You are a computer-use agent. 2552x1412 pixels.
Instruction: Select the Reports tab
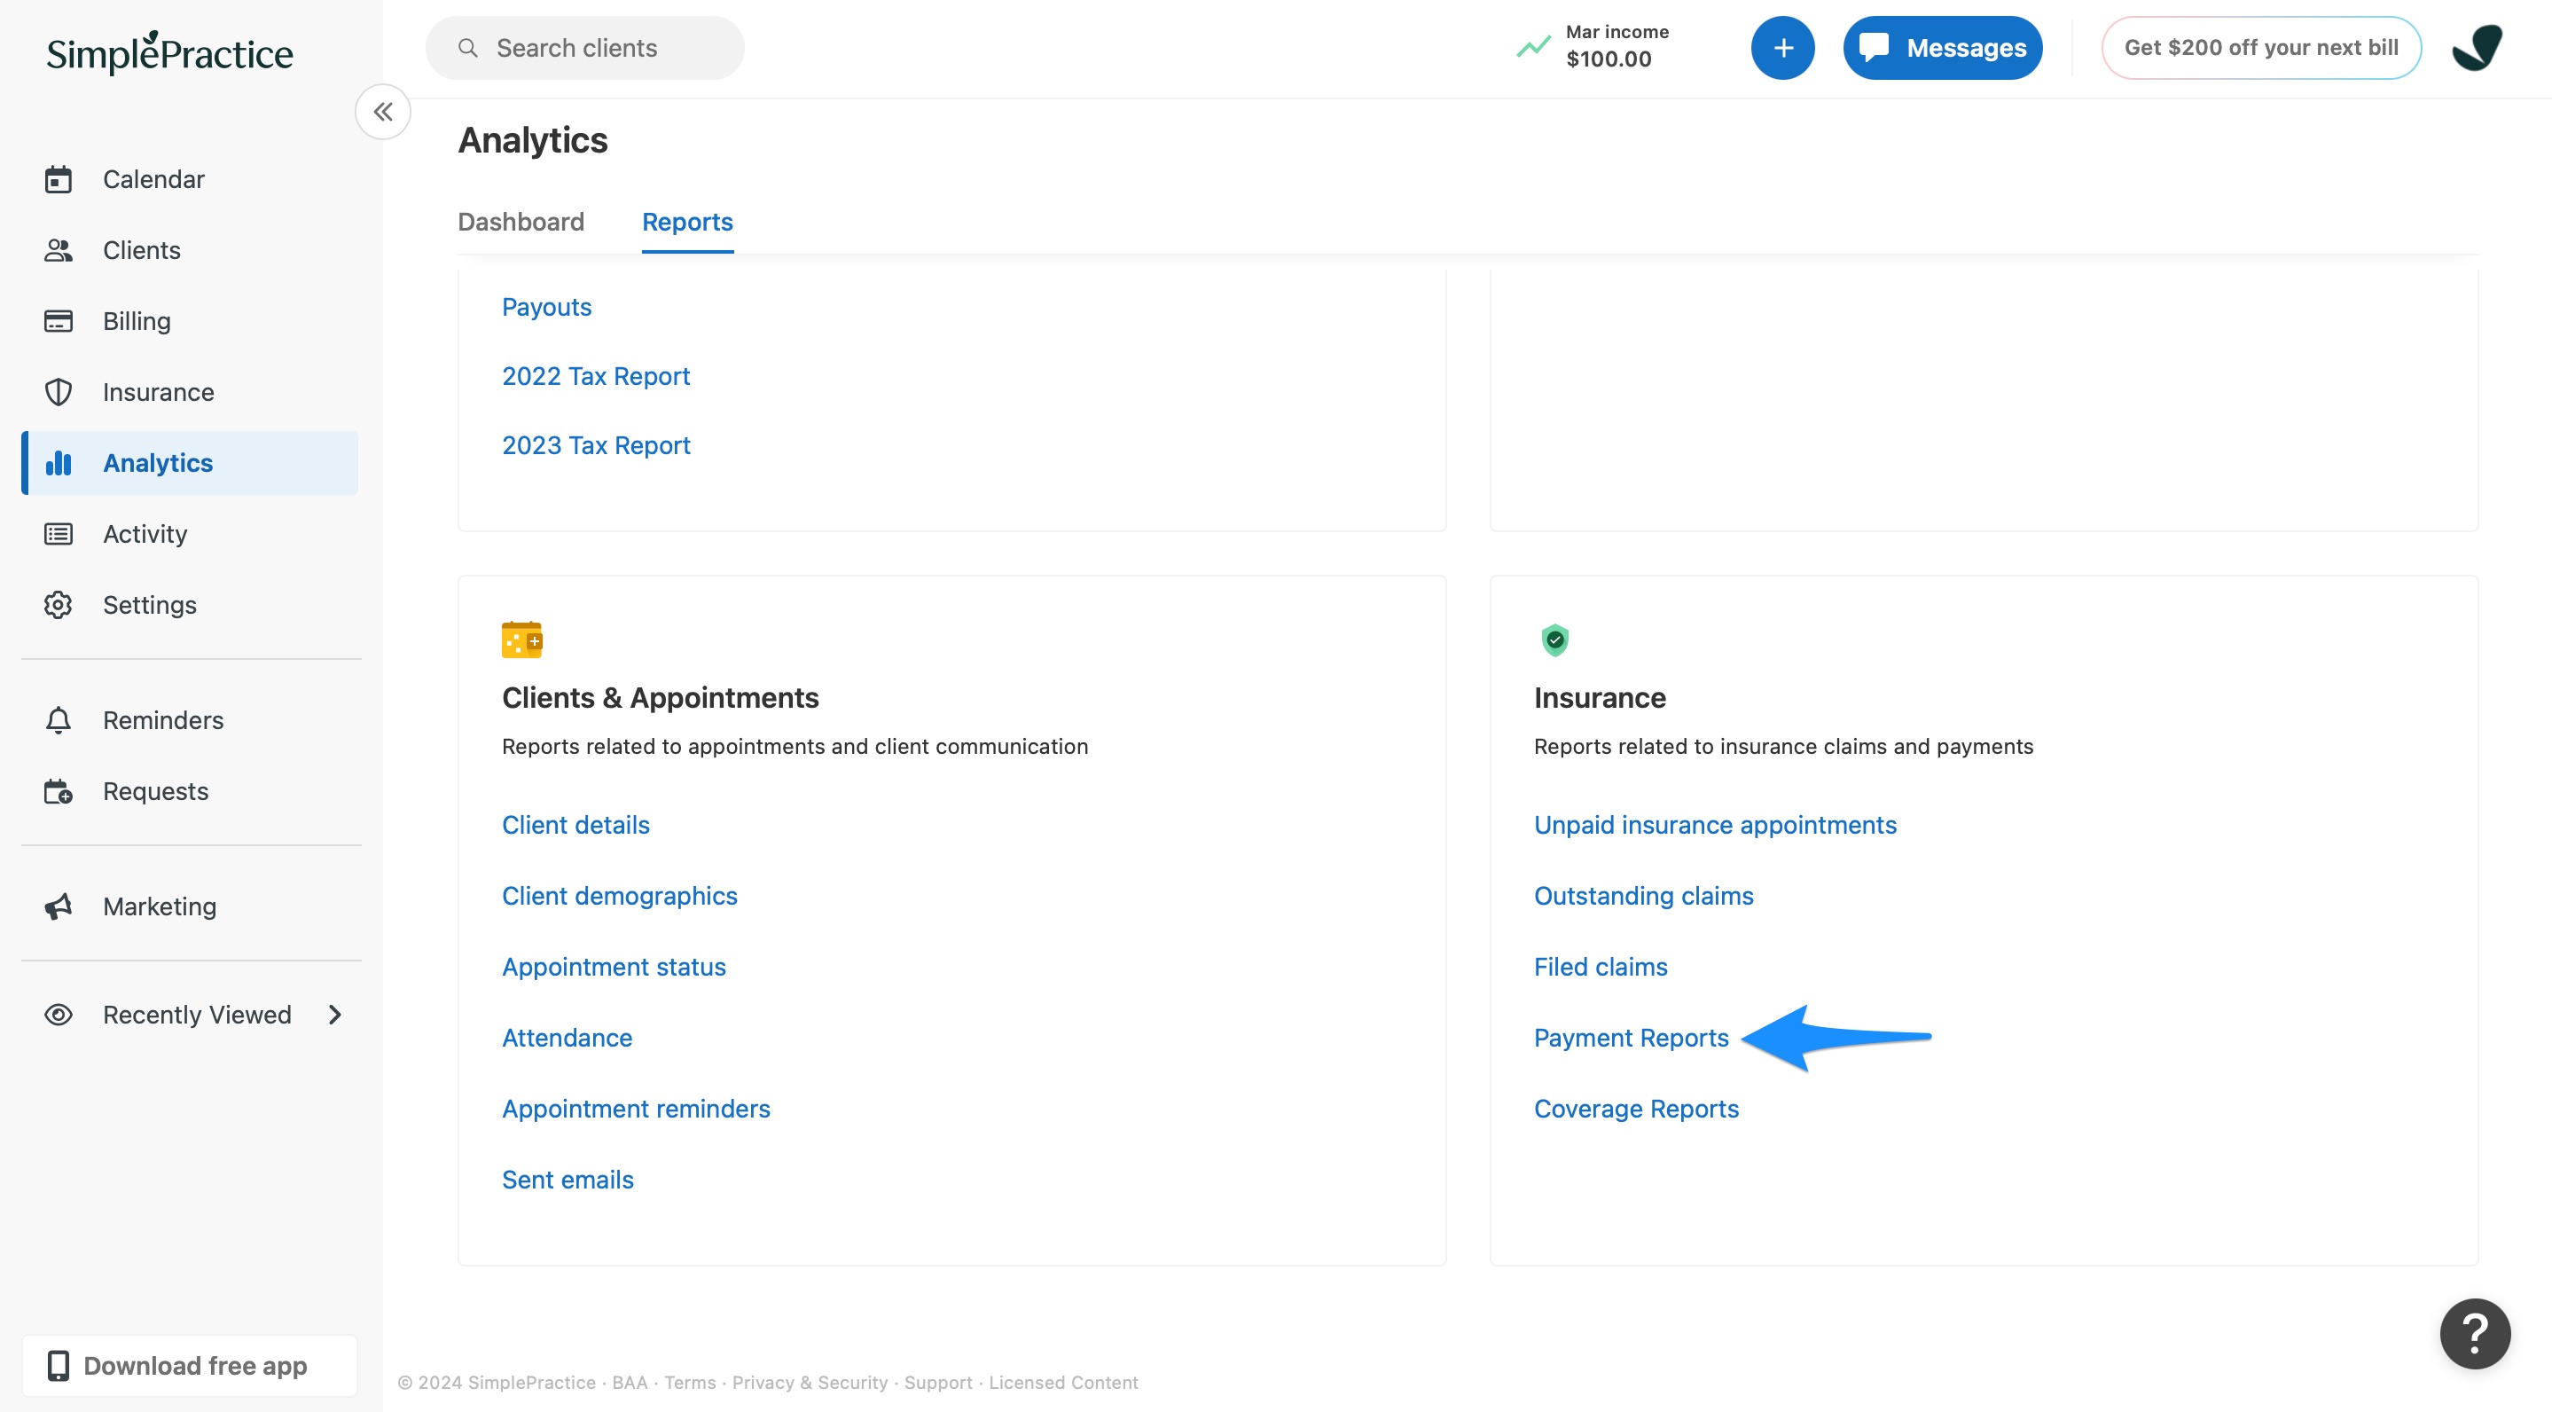tap(687, 222)
